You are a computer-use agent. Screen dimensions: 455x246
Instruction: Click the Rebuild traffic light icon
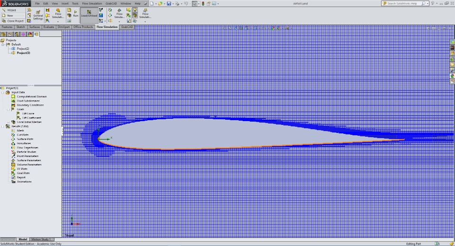click(203, 3)
